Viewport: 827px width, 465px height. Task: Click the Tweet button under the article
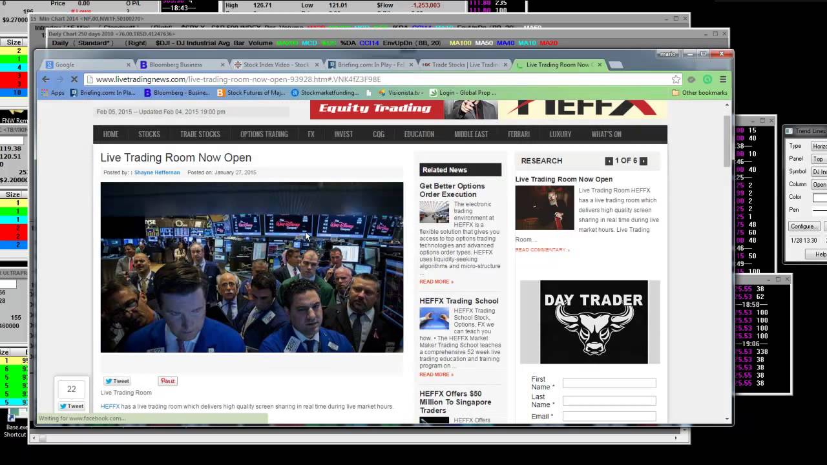[118, 381]
